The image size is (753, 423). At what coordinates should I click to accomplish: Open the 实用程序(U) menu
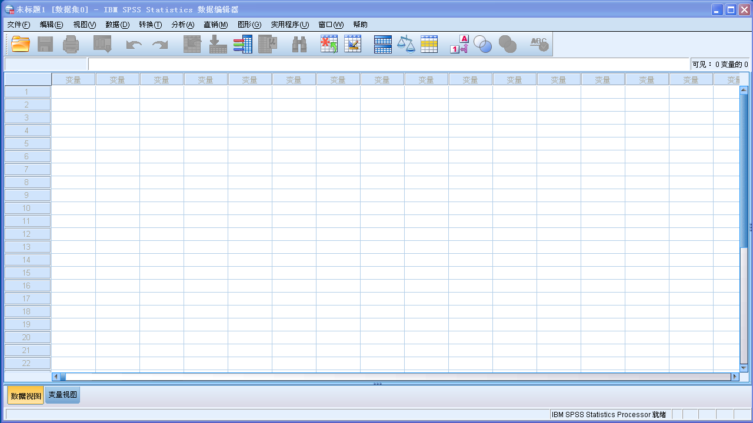[289, 25]
